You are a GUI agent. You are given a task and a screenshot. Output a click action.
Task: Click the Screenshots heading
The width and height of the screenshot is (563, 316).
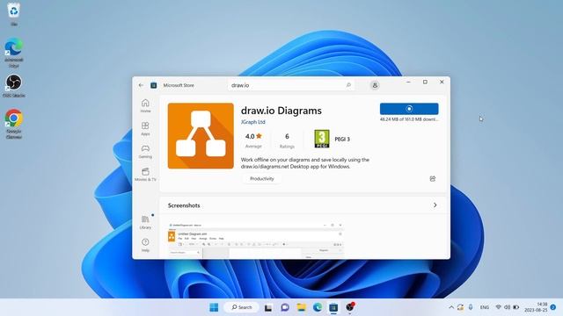[184, 205]
